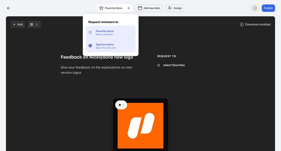Click the Add button on canvas
The width and height of the screenshot is (281, 151).
(18, 25)
